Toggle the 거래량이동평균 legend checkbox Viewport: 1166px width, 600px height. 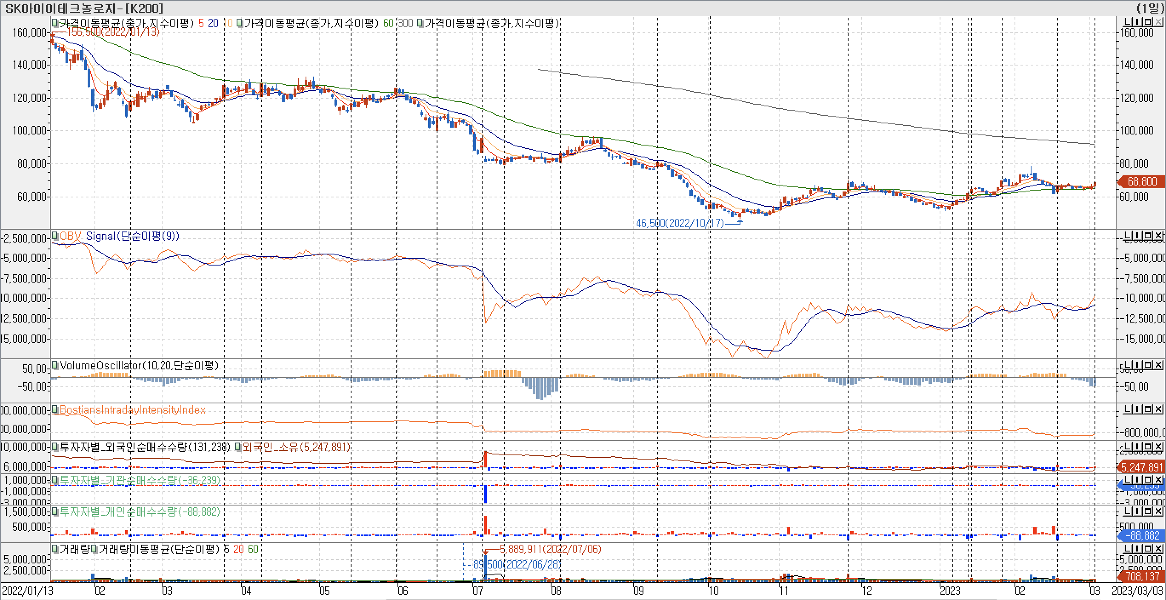[94, 549]
